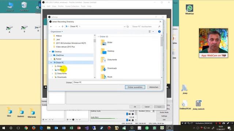Open the Profile menu in OBS
Image resolution: width=234 pixels, height=131 pixels.
61,6
